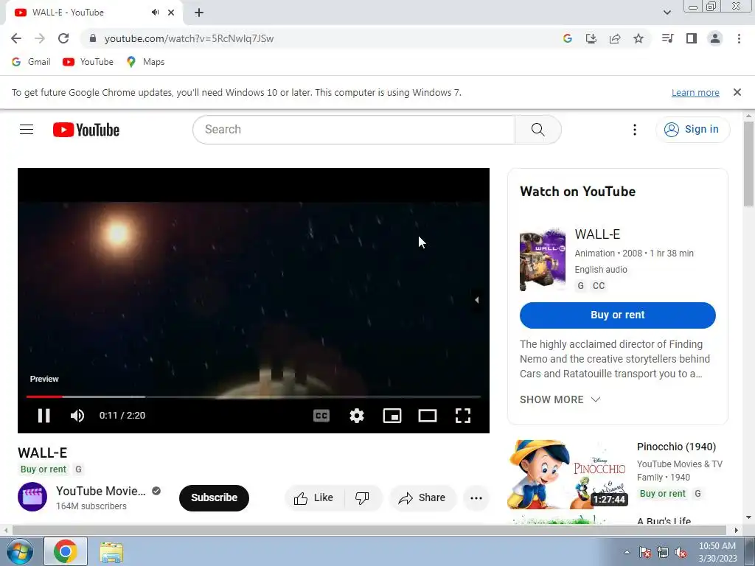755x566 pixels.
Task: Open Windows Explorer from the taskbar
Action: coord(111,552)
